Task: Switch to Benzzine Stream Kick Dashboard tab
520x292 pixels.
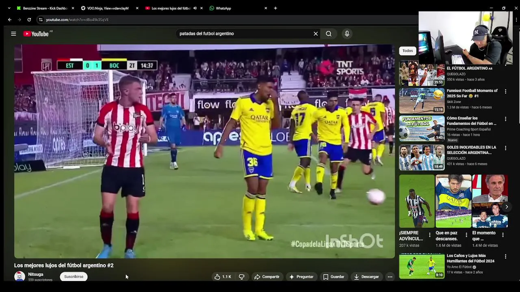Action: point(45,8)
